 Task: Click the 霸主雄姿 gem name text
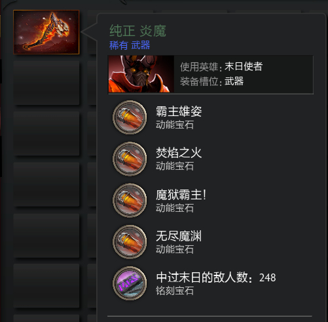(179, 111)
